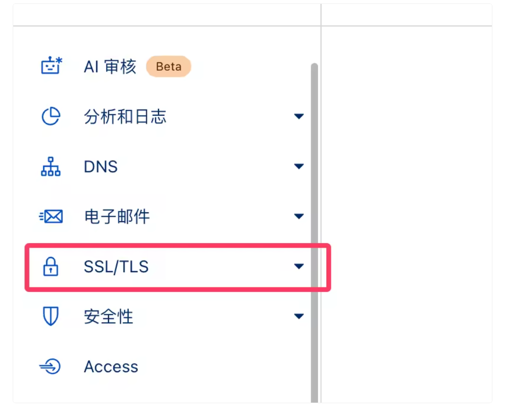This screenshot has height=409, width=511.
Task: Expand the DNS section arrow
Action: 298,167
